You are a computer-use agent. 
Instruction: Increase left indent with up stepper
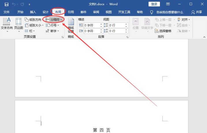pos(101,24)
